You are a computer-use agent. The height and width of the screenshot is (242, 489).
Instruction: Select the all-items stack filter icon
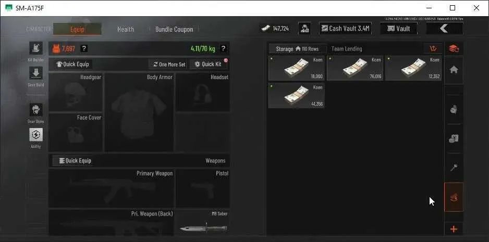click(454, 48)
